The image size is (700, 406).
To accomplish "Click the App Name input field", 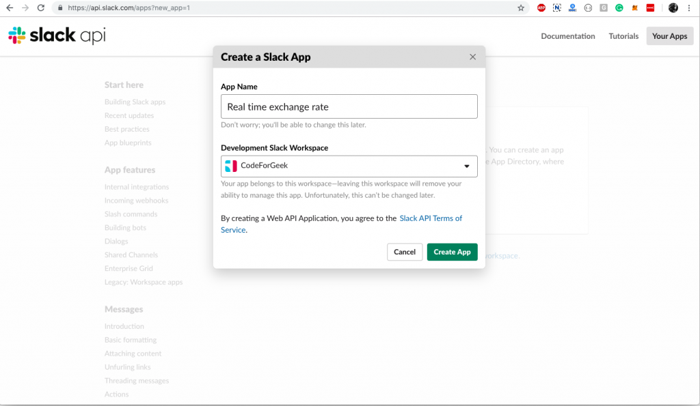I will pyautogui.click(x=349, y=106).
